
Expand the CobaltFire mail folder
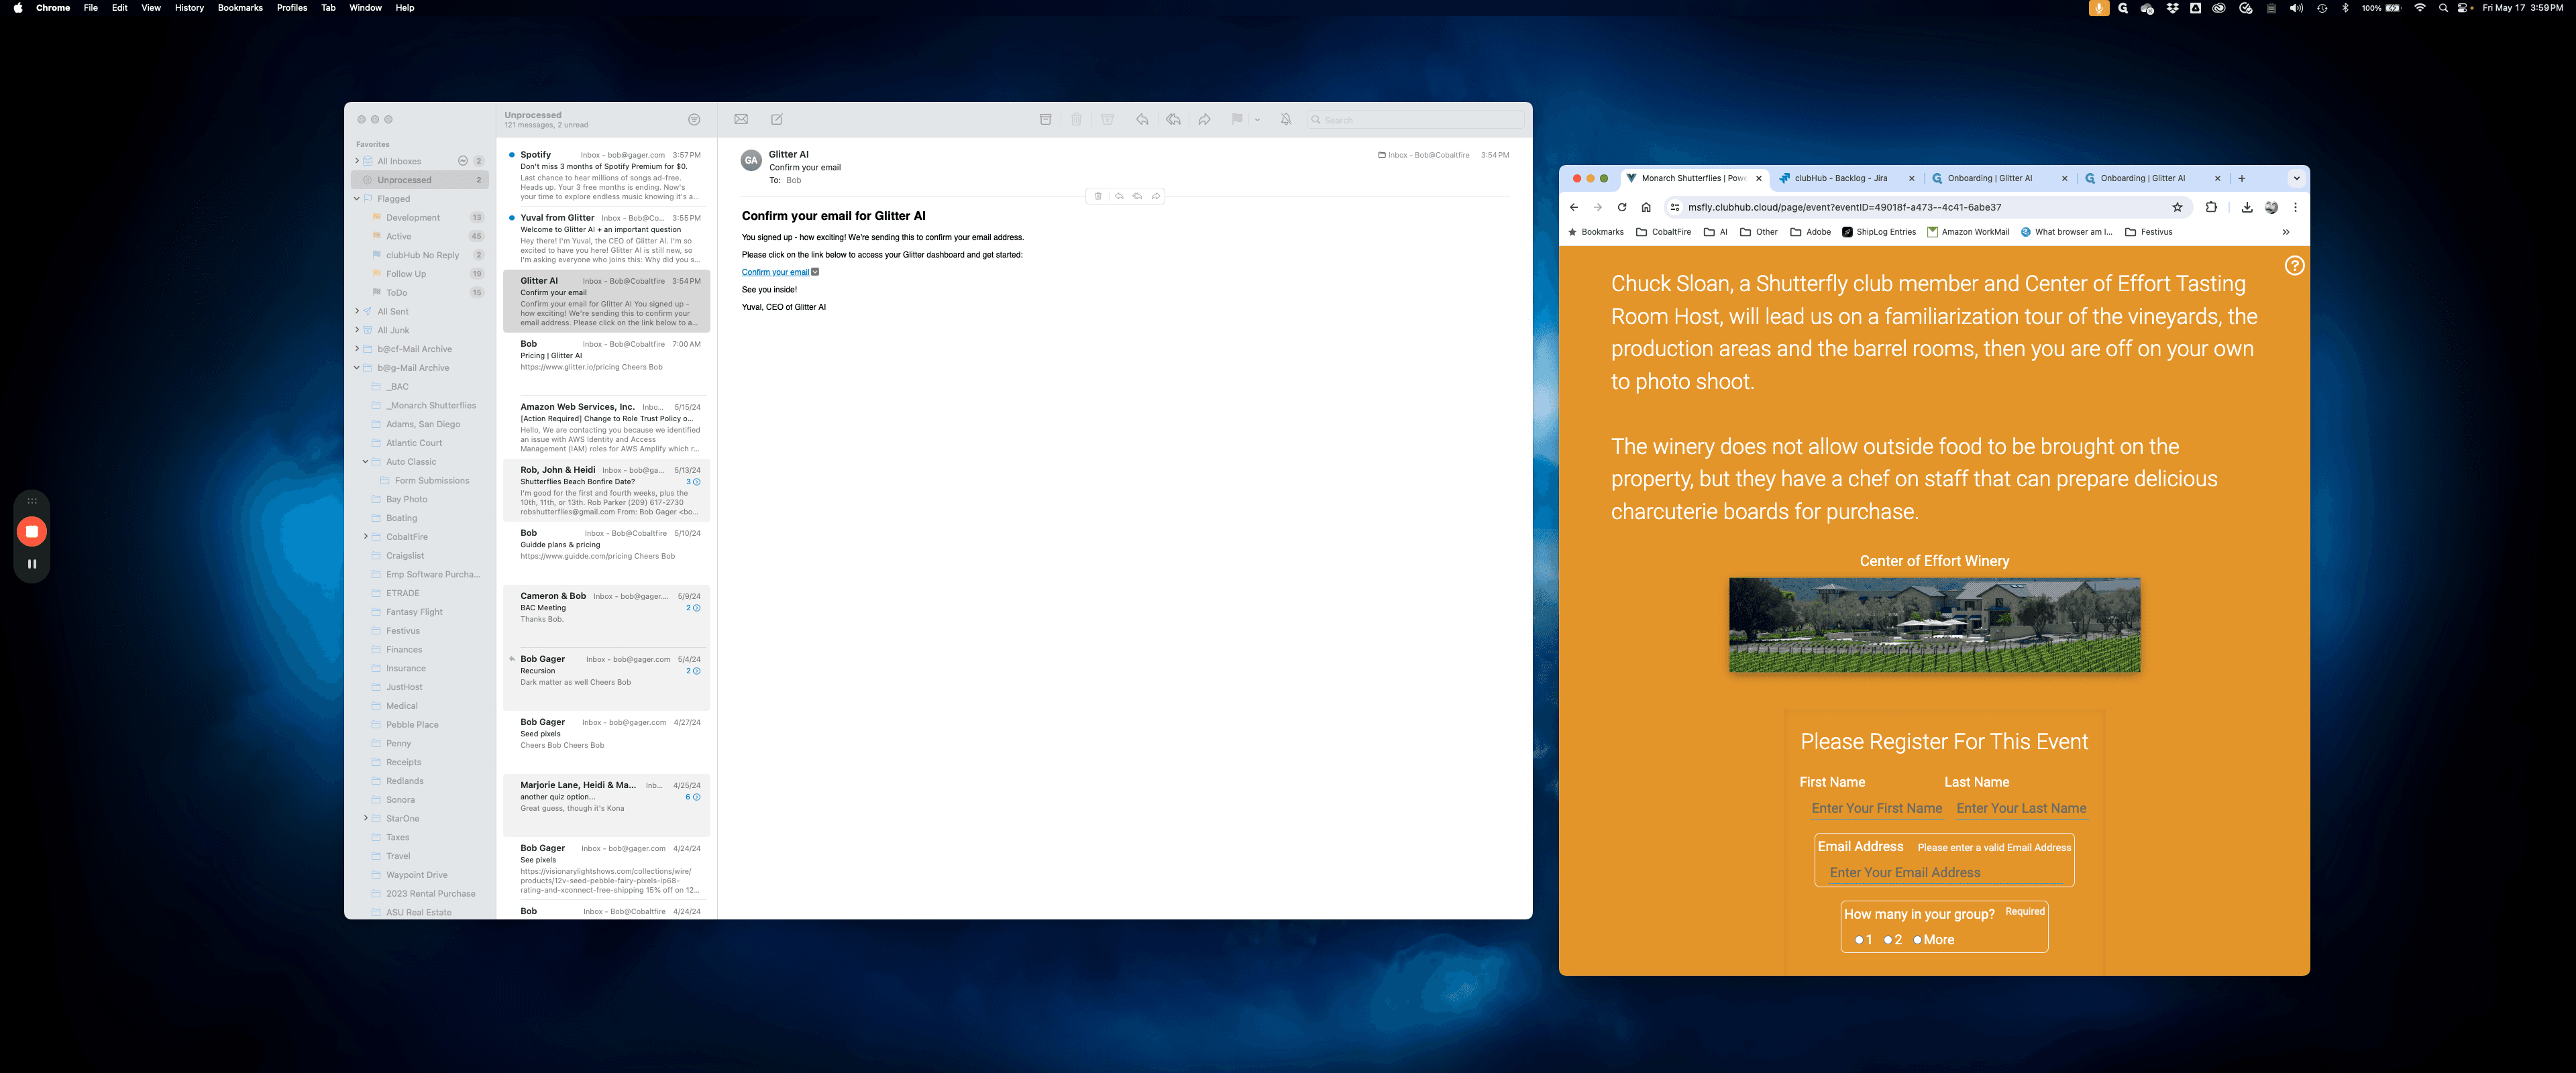[x=366, y=537]
